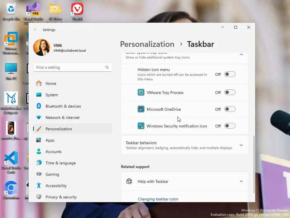Open Apps settings category
The width and height of the screenshot is (290, 218).
[x=73, y=140]
